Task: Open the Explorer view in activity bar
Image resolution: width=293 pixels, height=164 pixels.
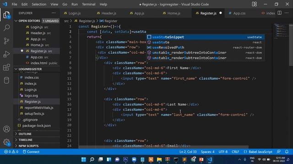Action: [6, 15]
